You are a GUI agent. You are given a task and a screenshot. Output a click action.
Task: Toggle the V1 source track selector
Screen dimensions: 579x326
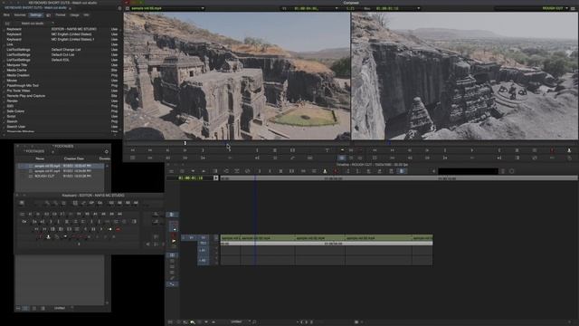pyautogui.click(x=191, y=237)
